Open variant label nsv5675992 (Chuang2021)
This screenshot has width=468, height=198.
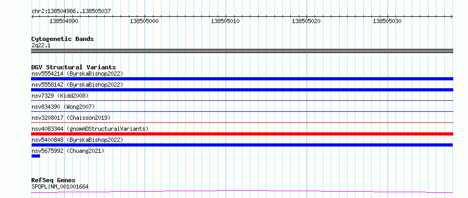point(68,151)
